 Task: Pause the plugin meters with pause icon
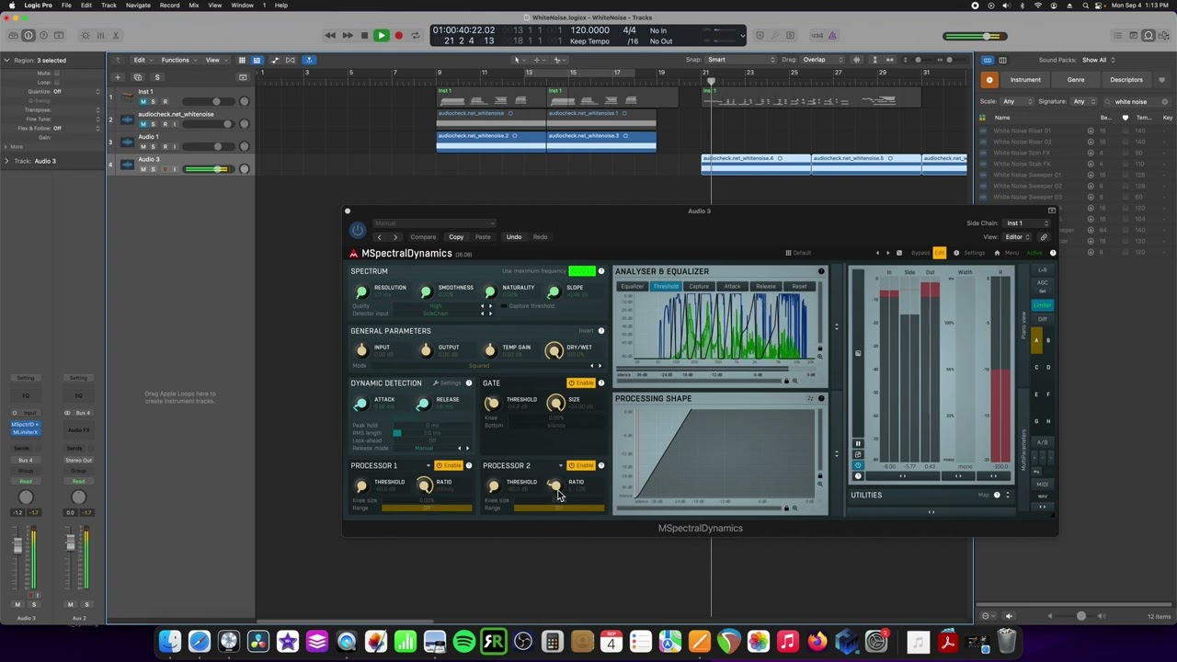858,443
